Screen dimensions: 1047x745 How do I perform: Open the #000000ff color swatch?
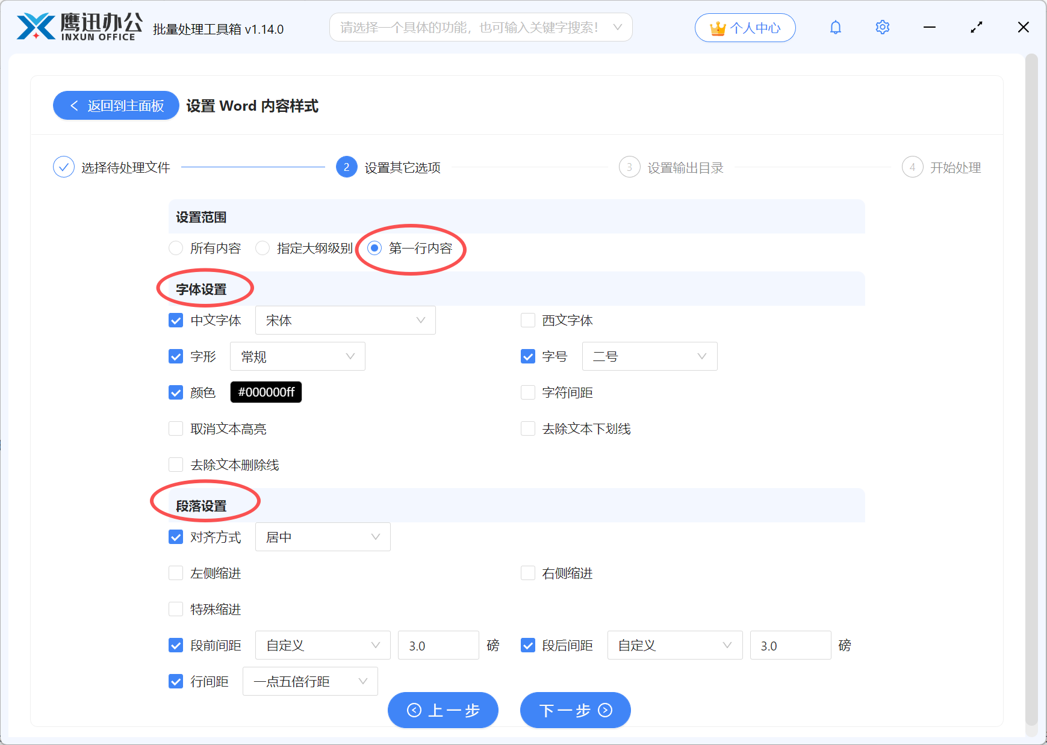click(266, 392)
